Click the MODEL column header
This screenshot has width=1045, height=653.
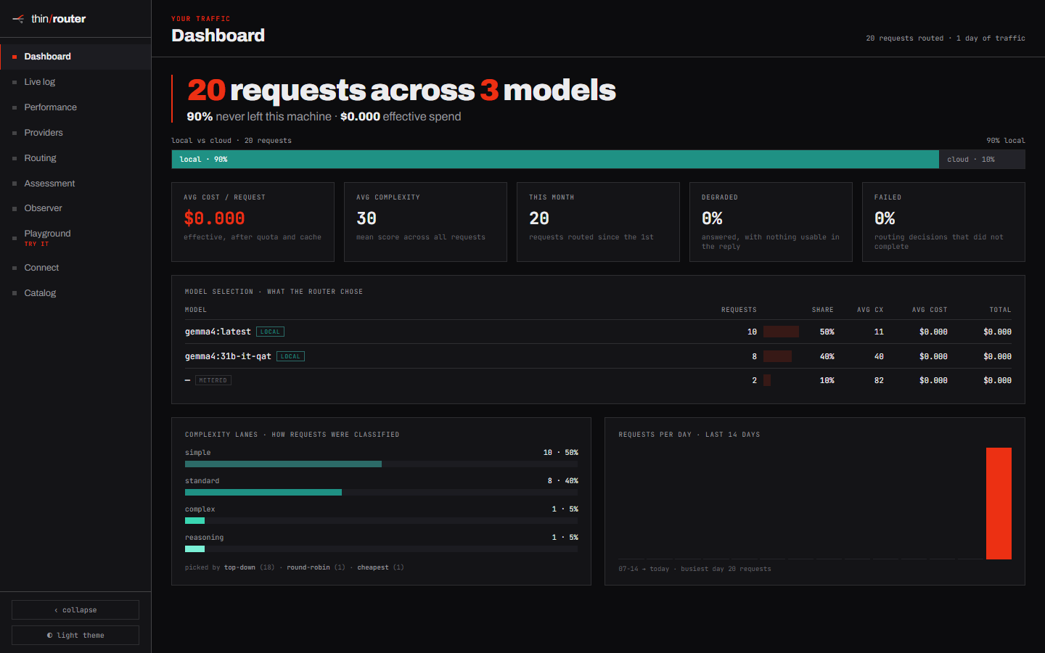(196, 310)
